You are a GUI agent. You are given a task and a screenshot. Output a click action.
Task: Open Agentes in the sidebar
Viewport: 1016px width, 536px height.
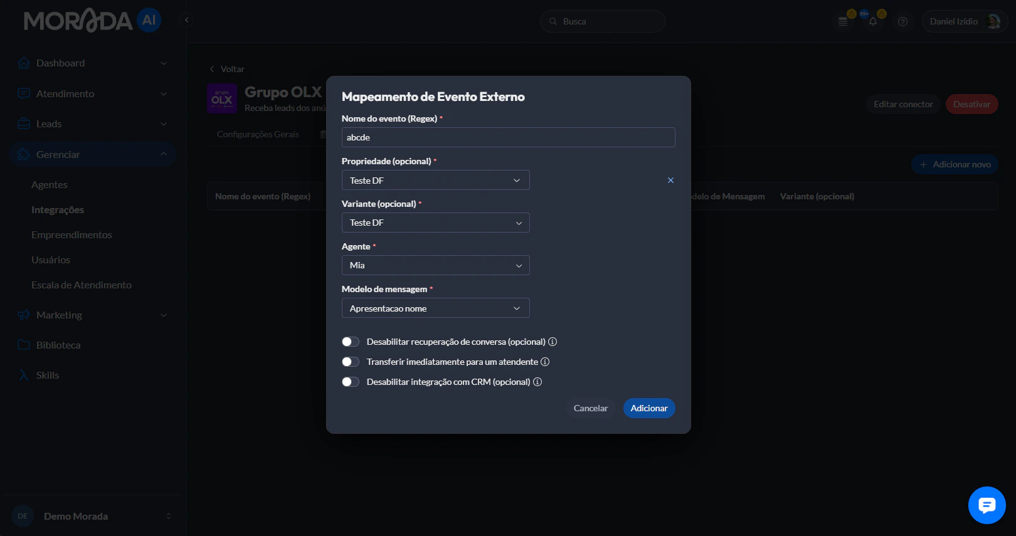coord(50,184)
